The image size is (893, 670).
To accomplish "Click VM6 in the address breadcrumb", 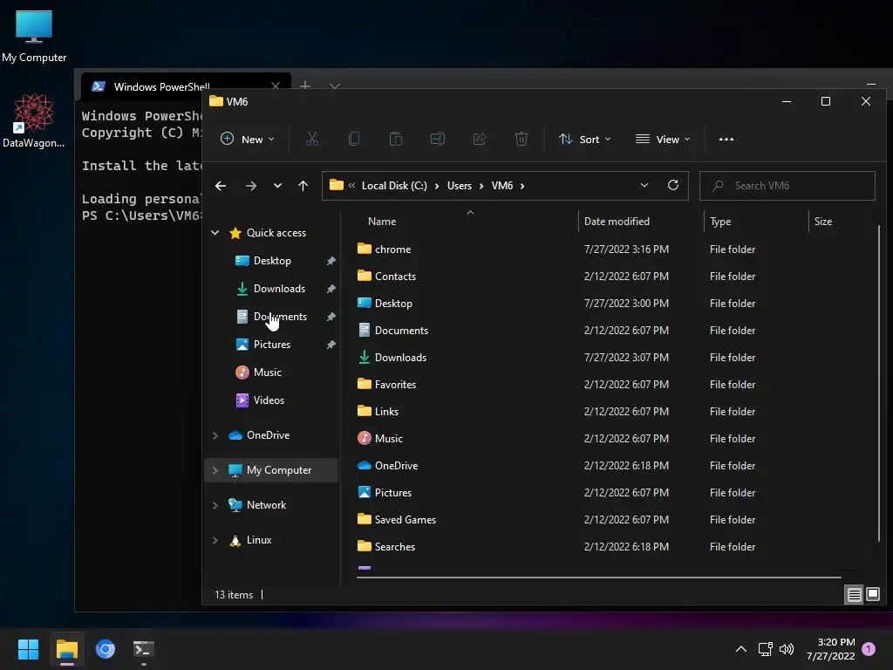I will tap(501, 186).
